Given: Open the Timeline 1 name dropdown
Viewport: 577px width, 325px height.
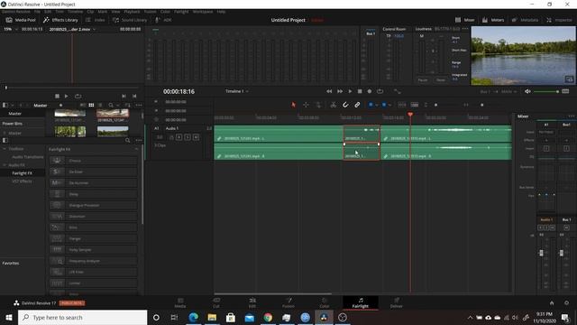Looking at the screenshot, I should [x=236, y=91].
